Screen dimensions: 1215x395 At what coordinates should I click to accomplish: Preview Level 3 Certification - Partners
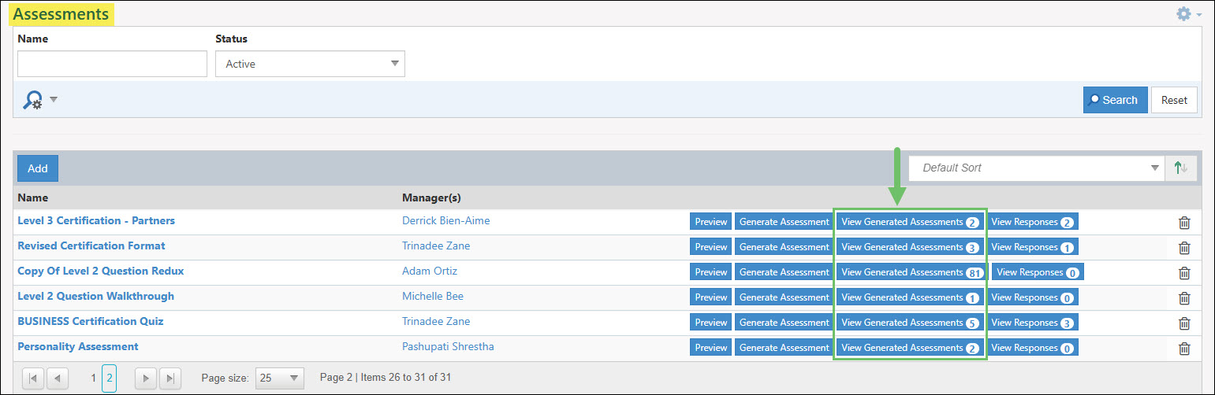pyautogui.click(x=711, y=222)
